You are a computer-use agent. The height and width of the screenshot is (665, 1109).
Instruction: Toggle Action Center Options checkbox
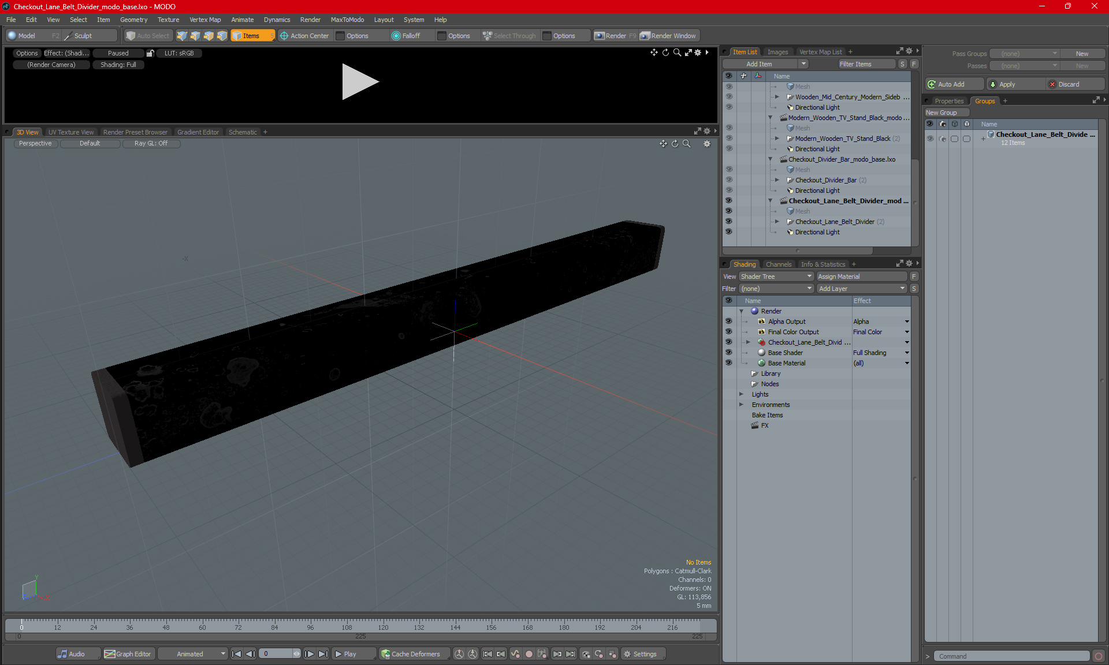pyautogui.click(x=340, y=36)
